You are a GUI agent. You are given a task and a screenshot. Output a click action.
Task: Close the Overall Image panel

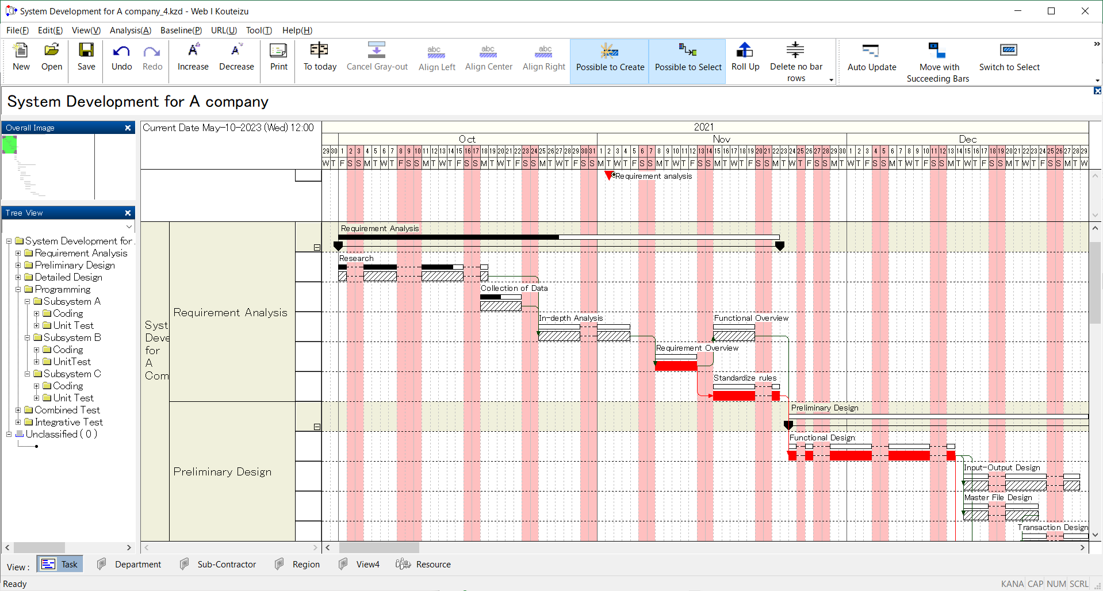click(128, 128)
